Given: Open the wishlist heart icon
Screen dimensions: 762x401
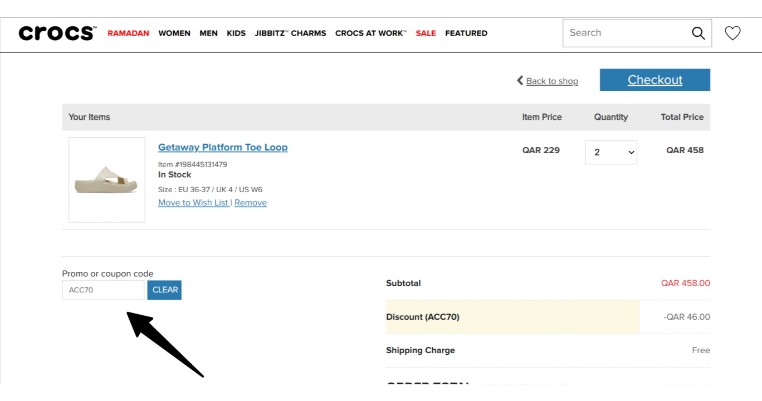Looking at the screenshot, I should tap(732, 33).
